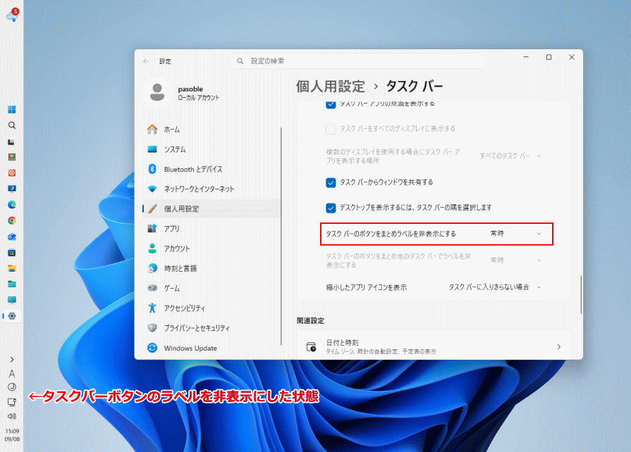The width and height of the screenshot is (631, 452).
Task: Switch to the active Settings gear in taskbar
Action: tap(12, 316)
